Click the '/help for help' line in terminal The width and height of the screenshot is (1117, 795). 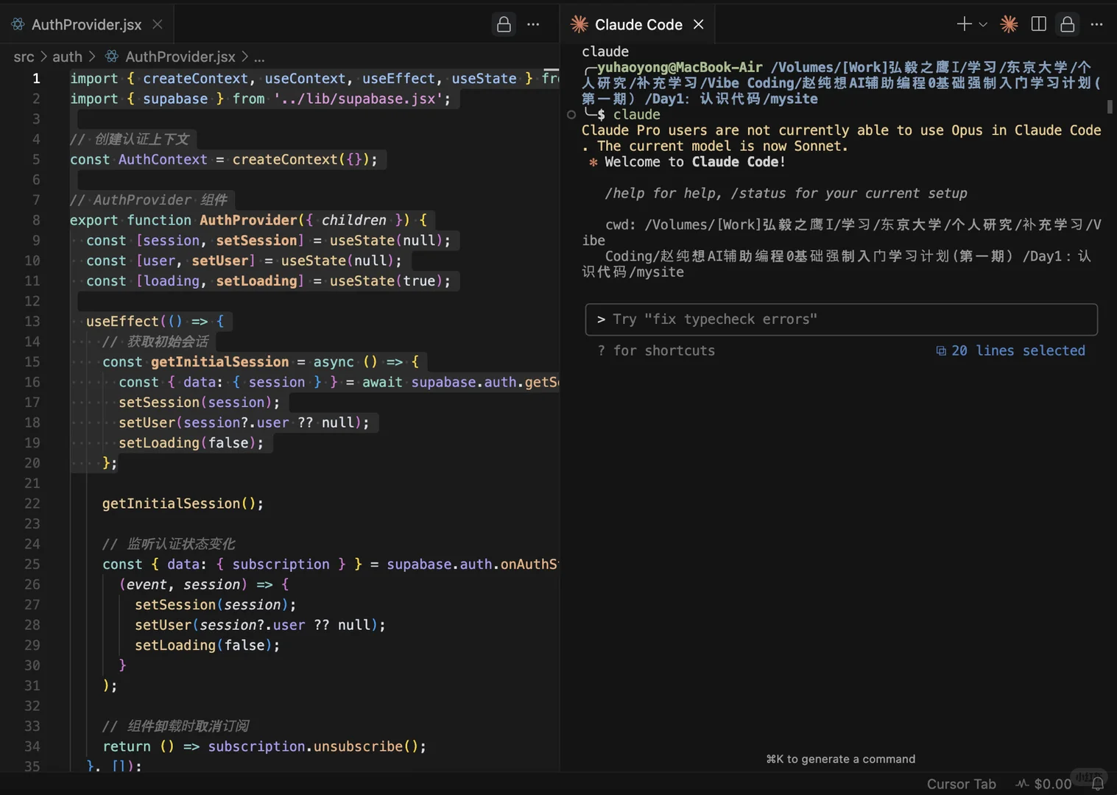[786, 194]
